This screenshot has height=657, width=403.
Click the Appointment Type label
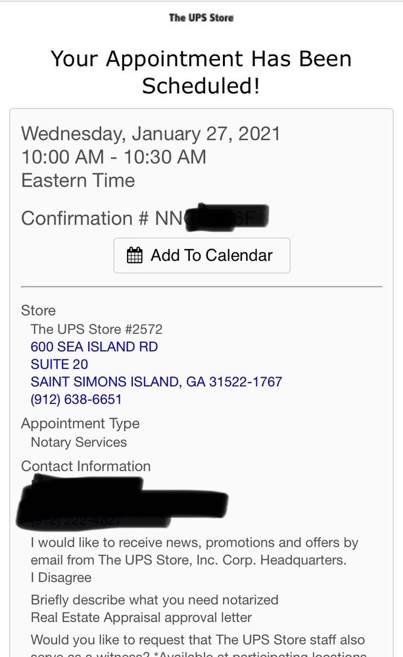click(x=80, y=424)
